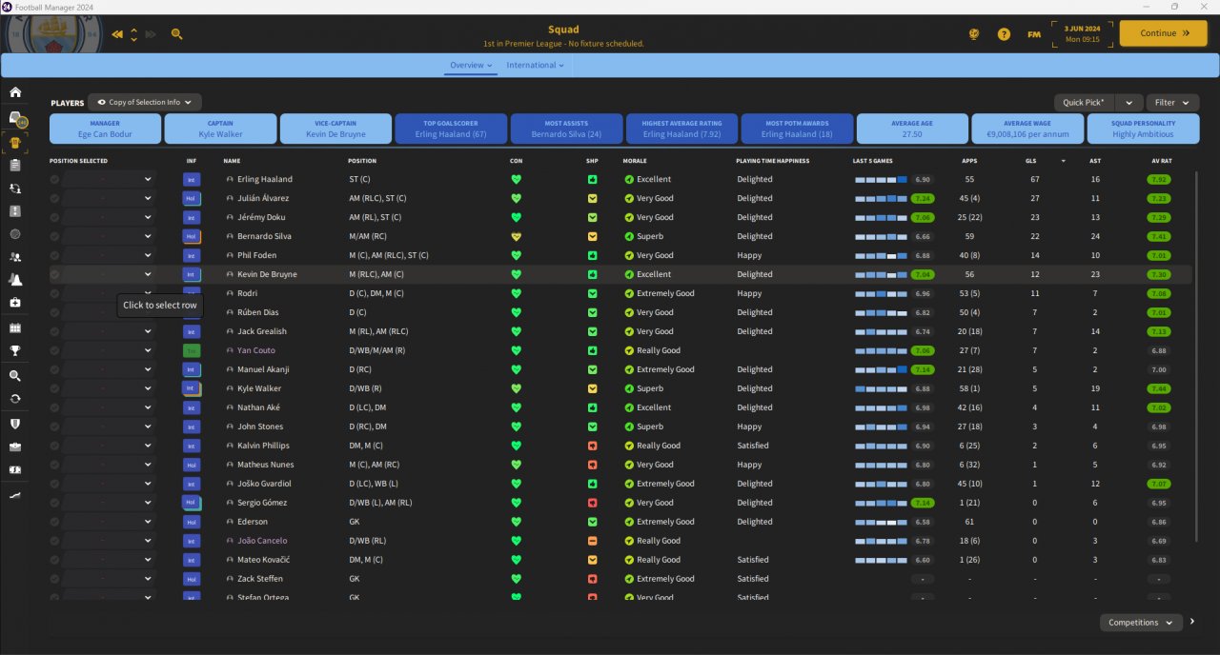Sort table by the POSITION column header
Viewport: 1220px width, 655px height.
(x=362, y=161)
